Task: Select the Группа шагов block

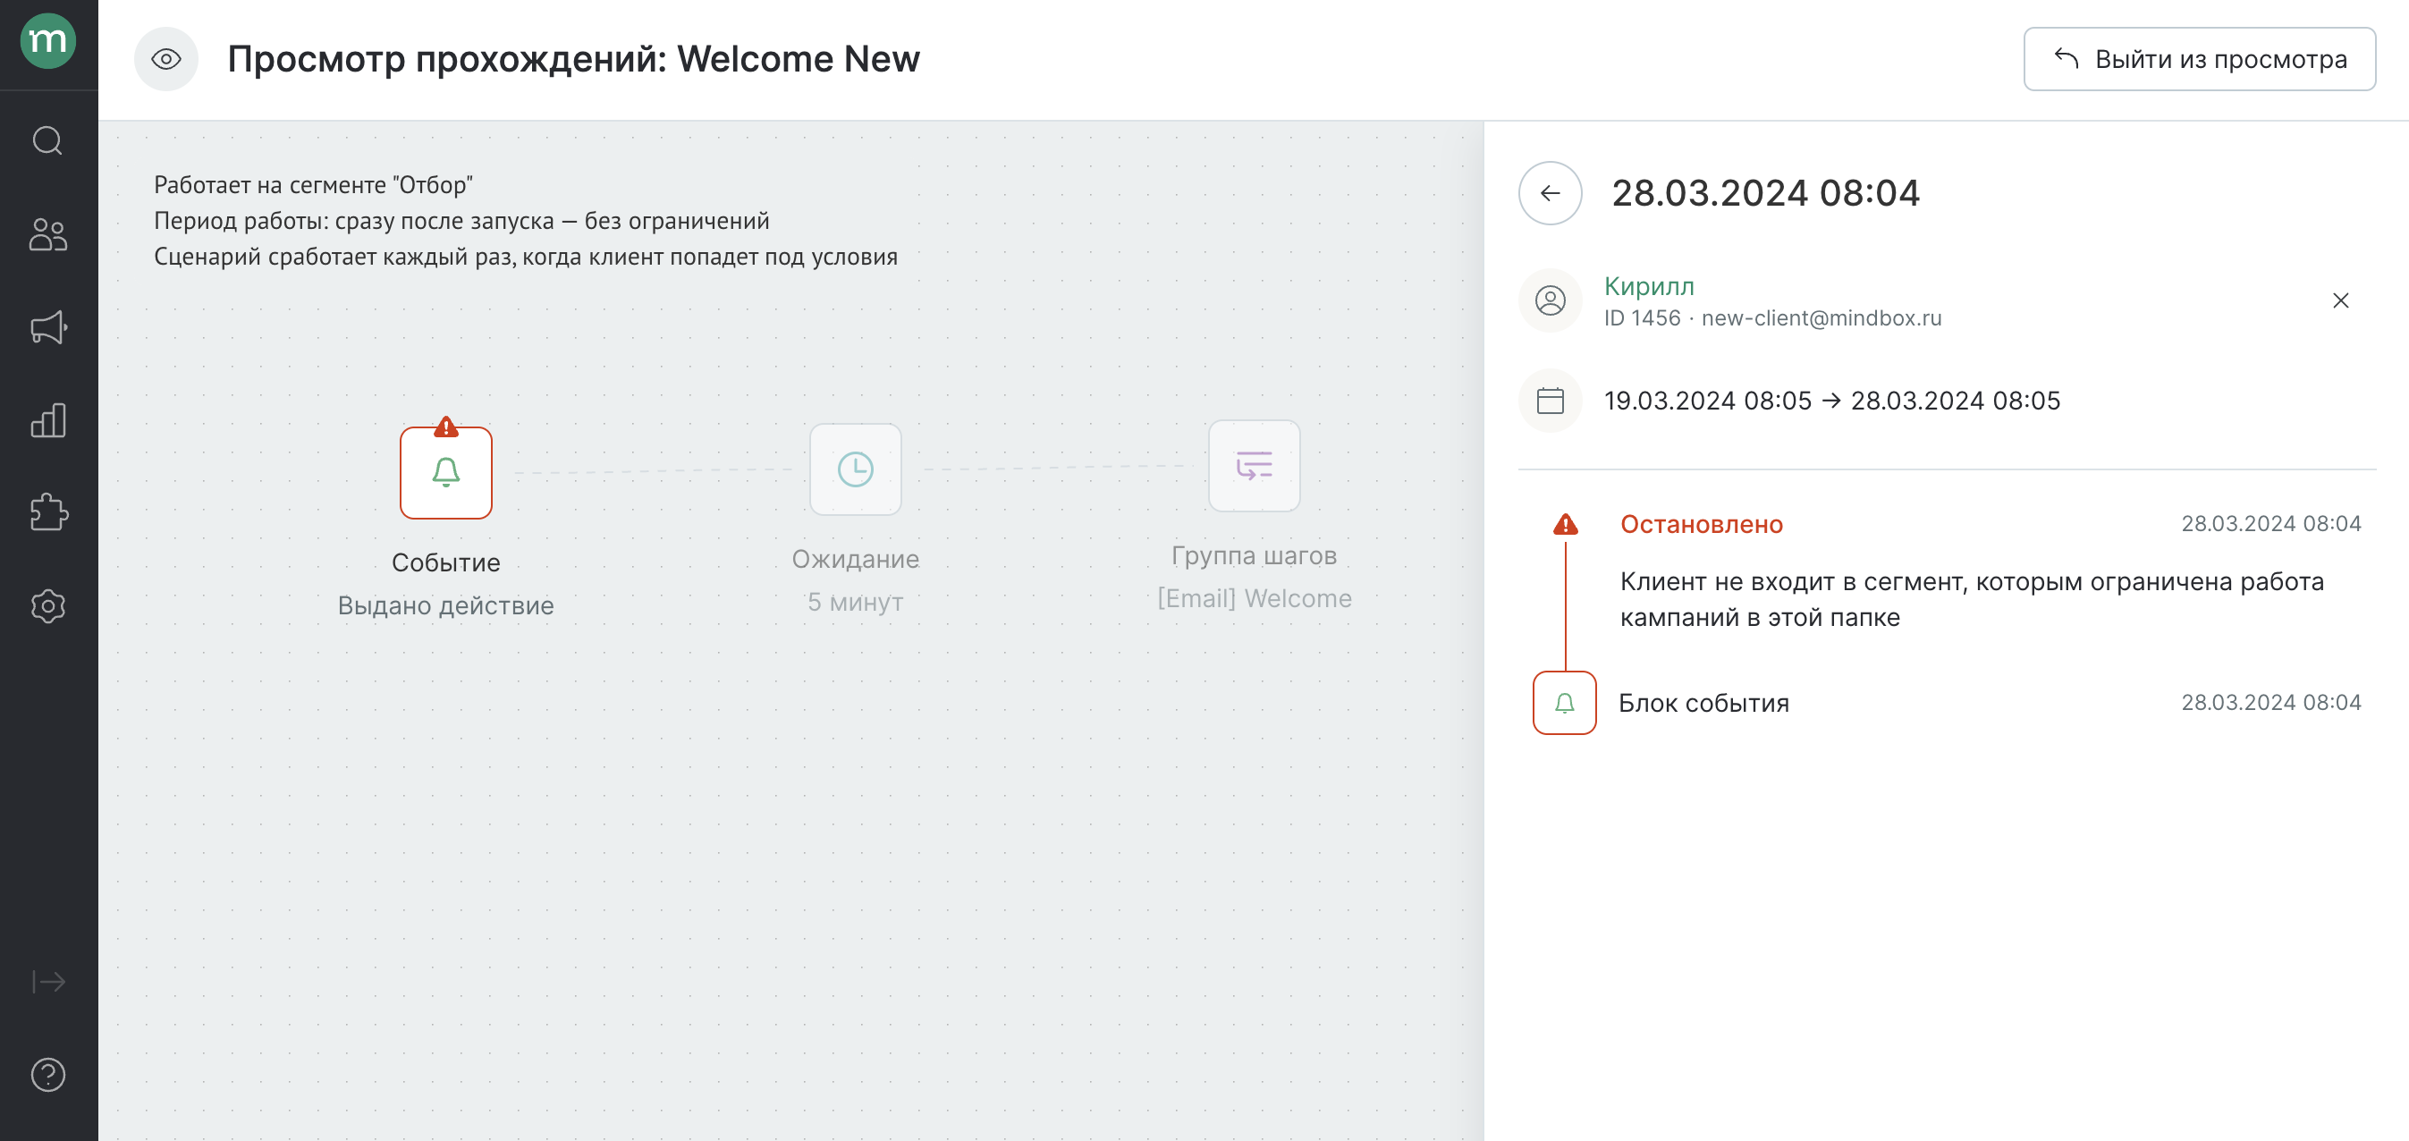Action: tap(1254, 466)
